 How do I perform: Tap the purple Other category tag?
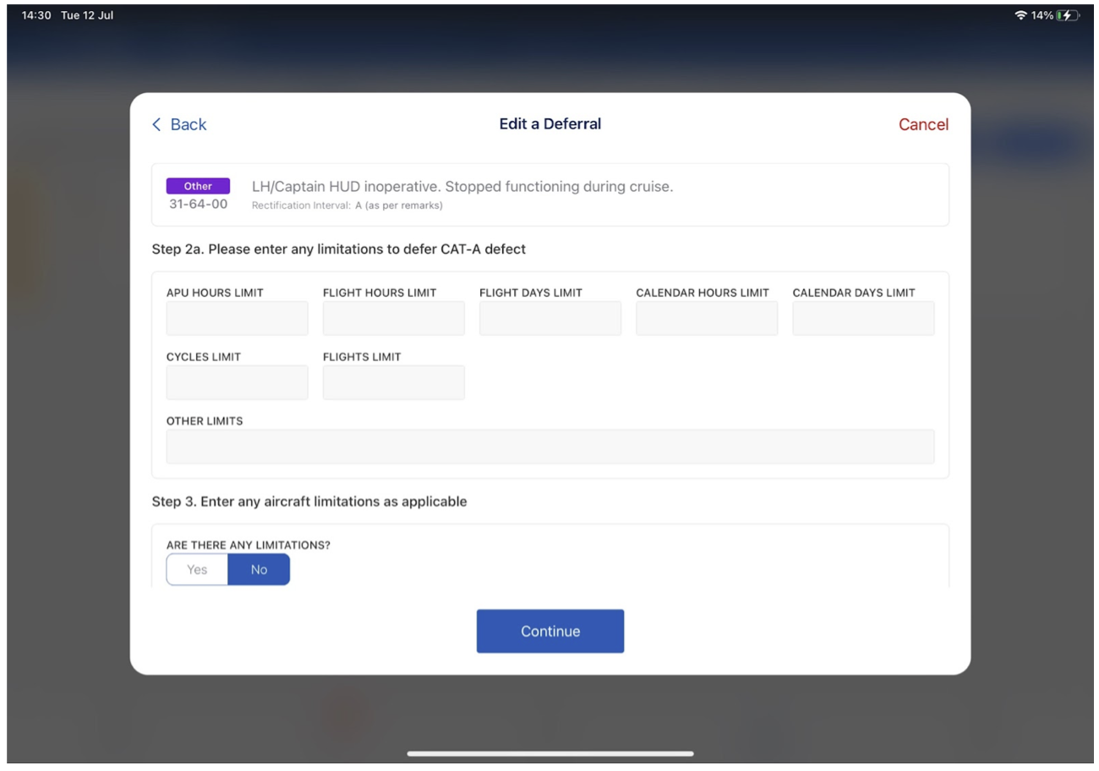tap(198, 186)
